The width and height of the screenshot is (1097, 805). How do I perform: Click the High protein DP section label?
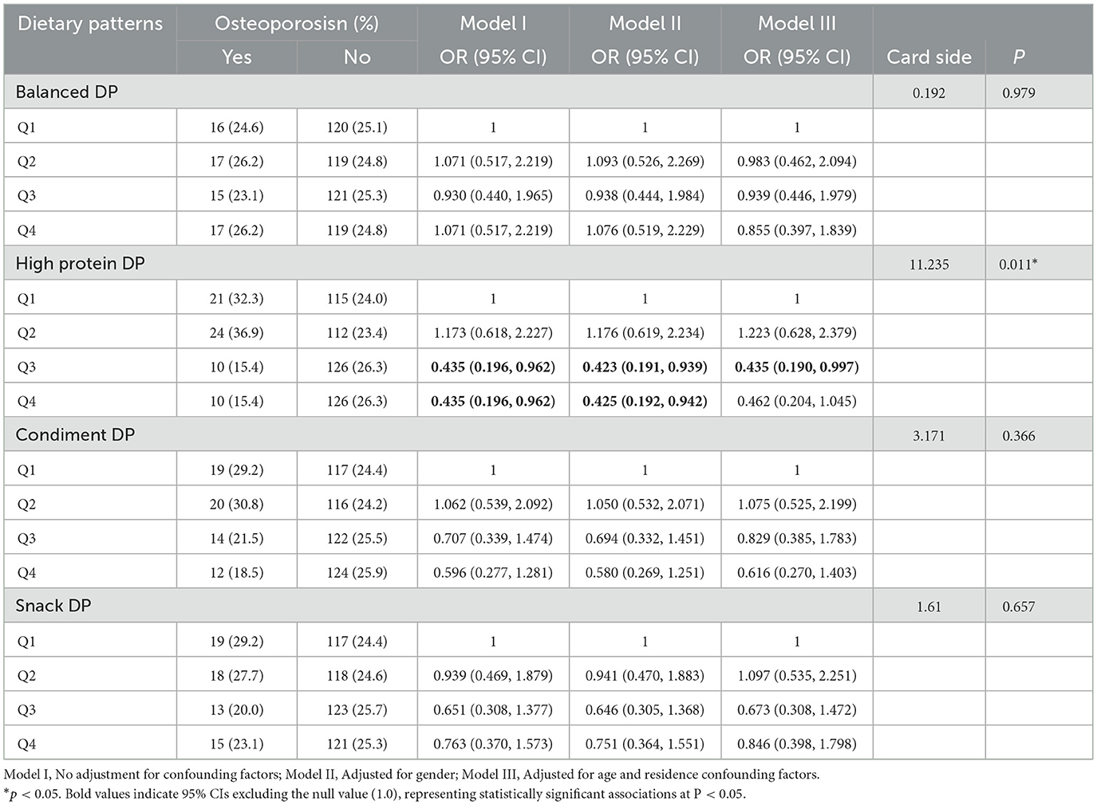pos(80,264)
